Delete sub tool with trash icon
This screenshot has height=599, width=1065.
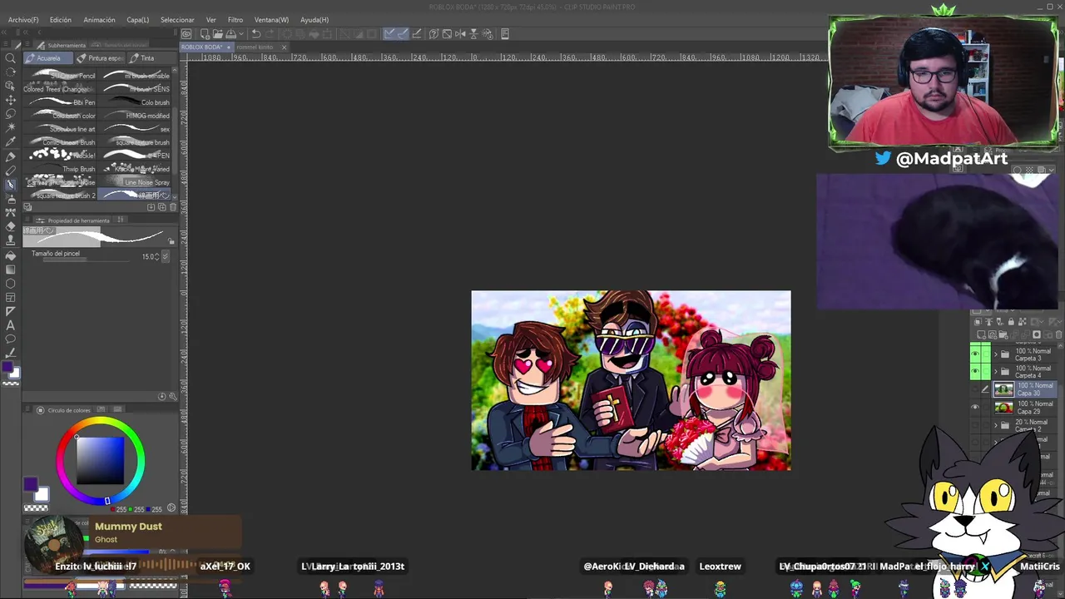[x=173, y=206]
